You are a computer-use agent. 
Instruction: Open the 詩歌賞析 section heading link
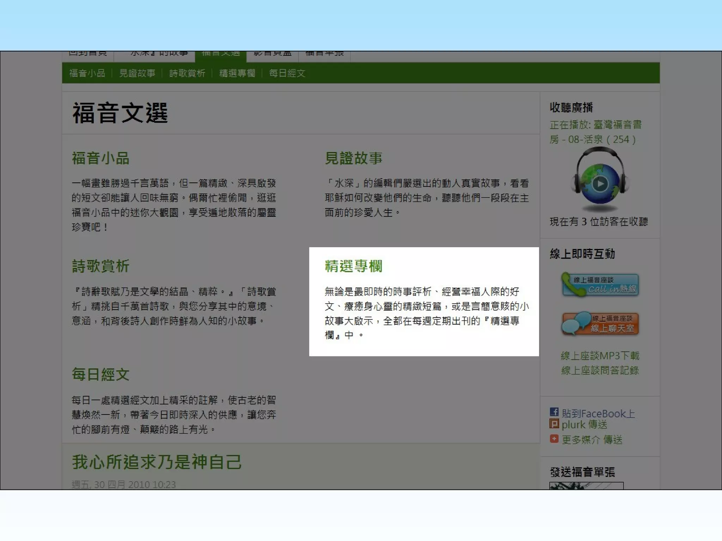click(x=100, y=266)
